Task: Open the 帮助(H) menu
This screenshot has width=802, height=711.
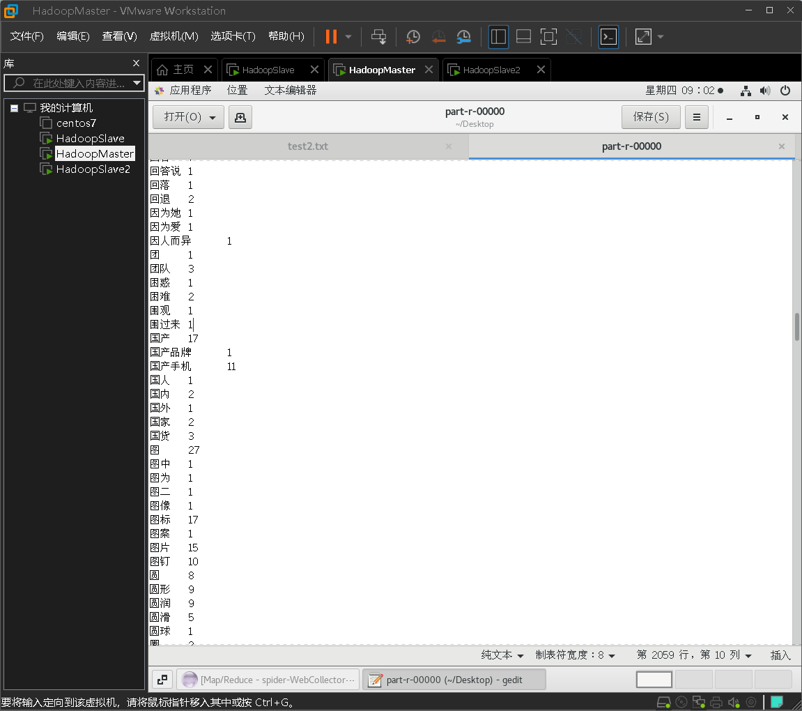Action: [x=286, y=36]
